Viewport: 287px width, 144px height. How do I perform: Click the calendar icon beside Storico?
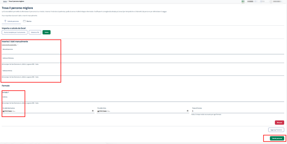[x=24, y=21]
